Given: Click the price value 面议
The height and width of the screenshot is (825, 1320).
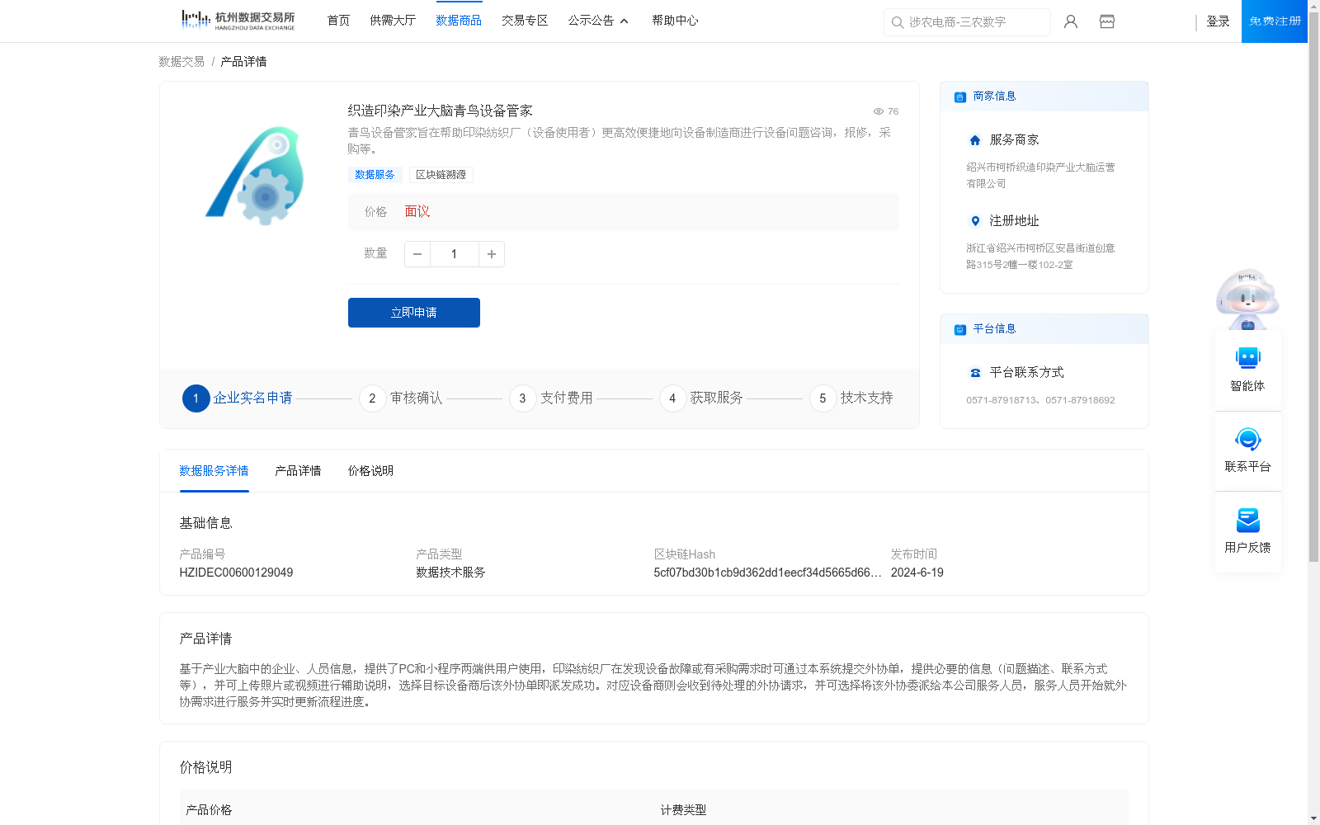Looking at the screenshot, I should [417, 212].
